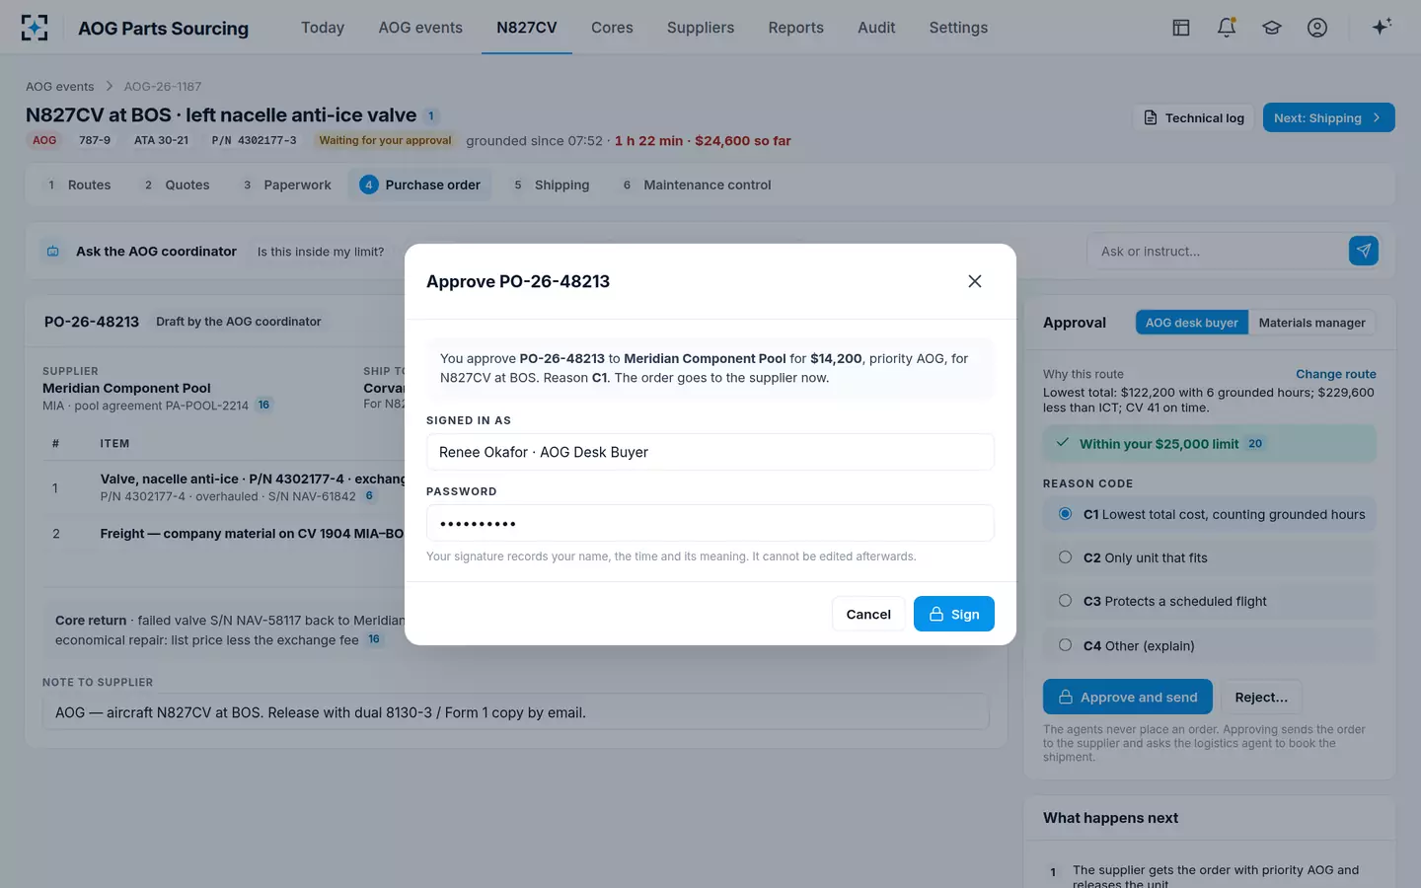Open notifications bell
The height and width of the screenshot is (888, 1421).
click(1227, 28)
